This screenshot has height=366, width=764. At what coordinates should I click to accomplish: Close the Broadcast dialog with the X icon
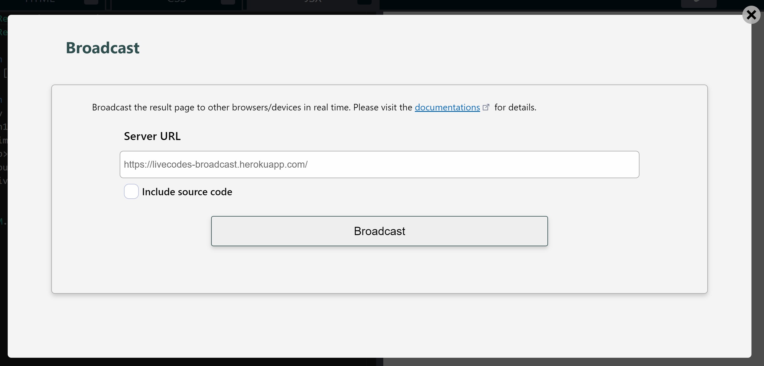[x=751, y=15]
